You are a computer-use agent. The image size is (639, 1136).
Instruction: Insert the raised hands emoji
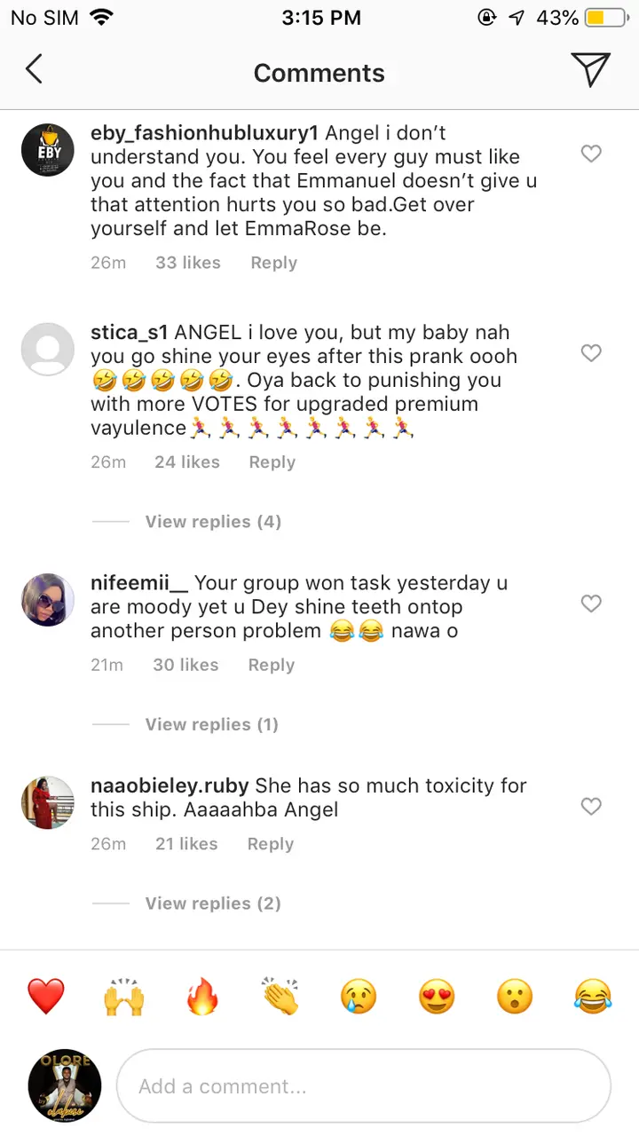tap(123, 997)
